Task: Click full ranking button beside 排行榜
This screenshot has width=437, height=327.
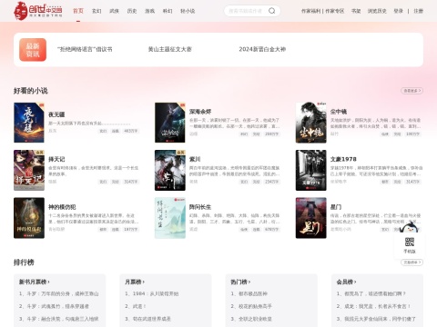Action: click(x=412, y=263)
